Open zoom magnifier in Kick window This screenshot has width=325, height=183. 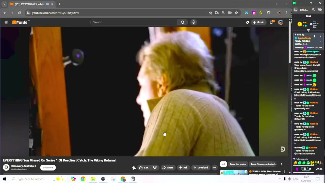click(313, 10)
